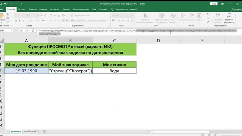Open the font name dropdown
Image resolution: width=242 pixels, height=136 pixels.
(x=28, y=15)
